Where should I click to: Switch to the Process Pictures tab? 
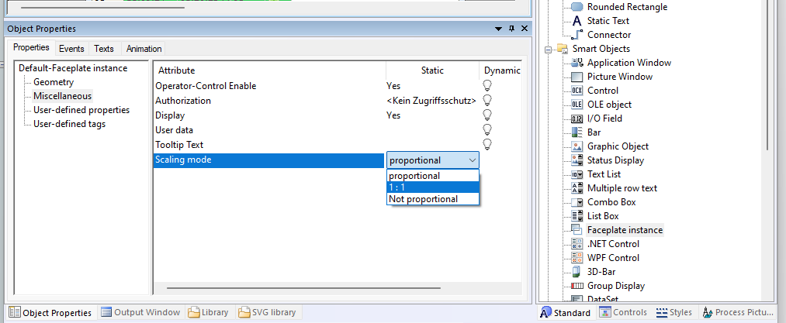click(x=739, y=312)
